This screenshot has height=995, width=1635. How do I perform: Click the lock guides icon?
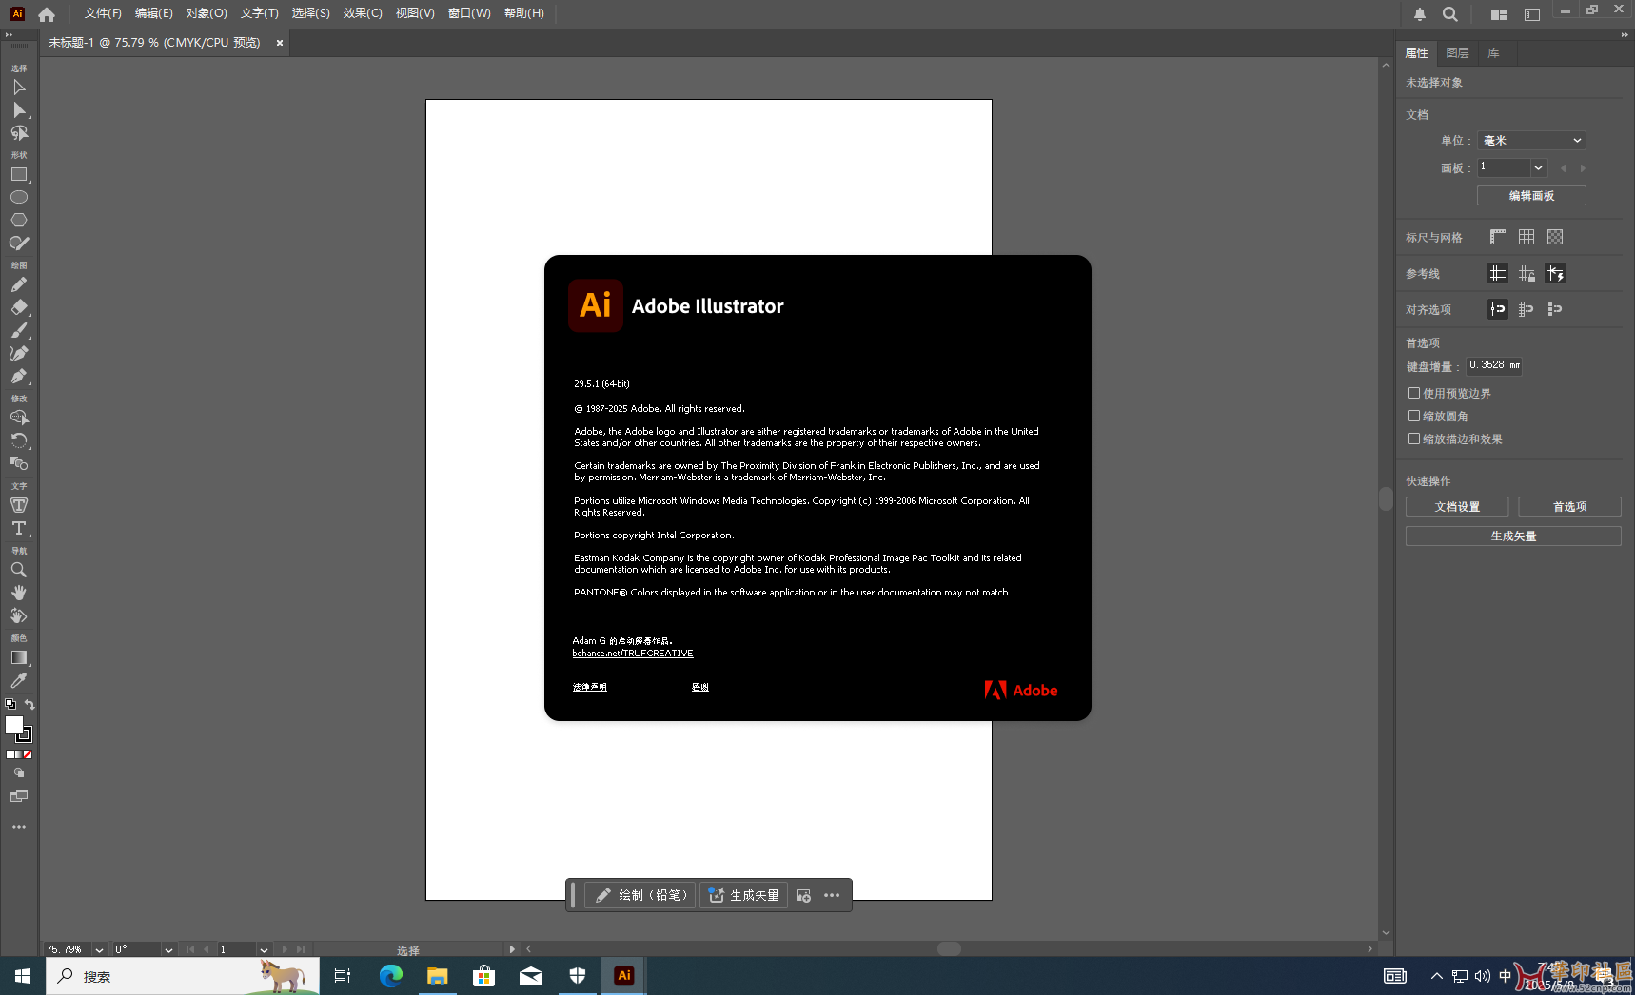click(1527, 274)
